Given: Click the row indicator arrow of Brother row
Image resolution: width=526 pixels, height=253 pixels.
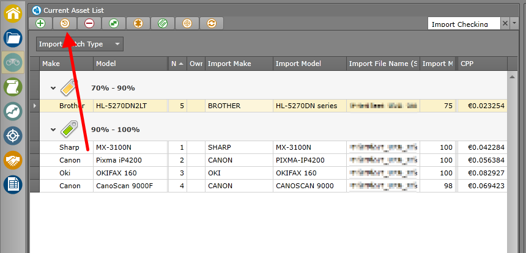Looking at the screenshot, I should (x=35, y=106).
